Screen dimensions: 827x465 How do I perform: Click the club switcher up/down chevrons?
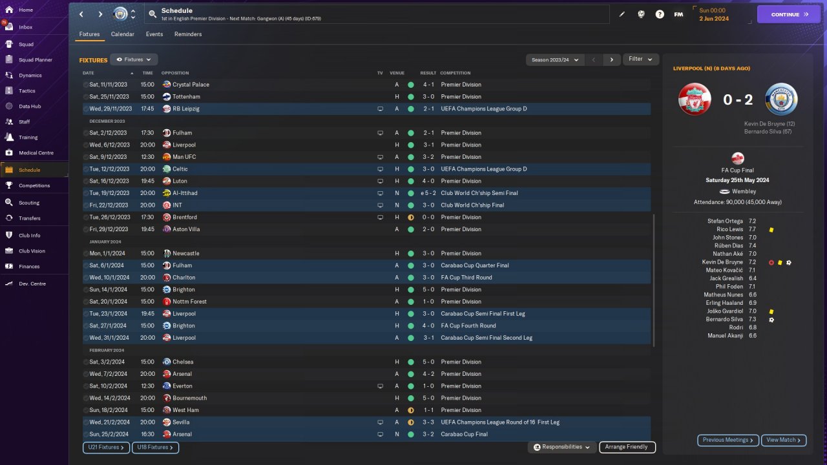click(133, 14)
